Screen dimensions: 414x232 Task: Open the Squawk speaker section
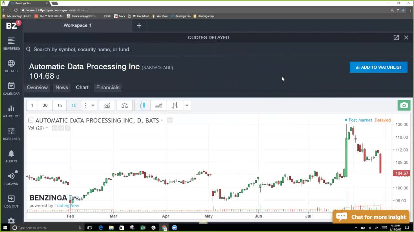coord(11,179)
